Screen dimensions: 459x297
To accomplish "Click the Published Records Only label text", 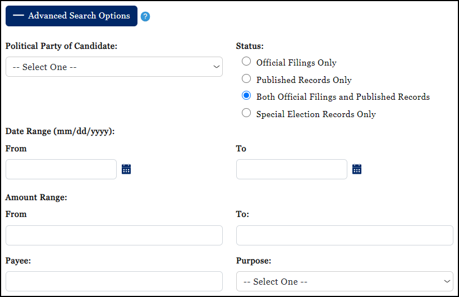I will click(x=304, y=80).
